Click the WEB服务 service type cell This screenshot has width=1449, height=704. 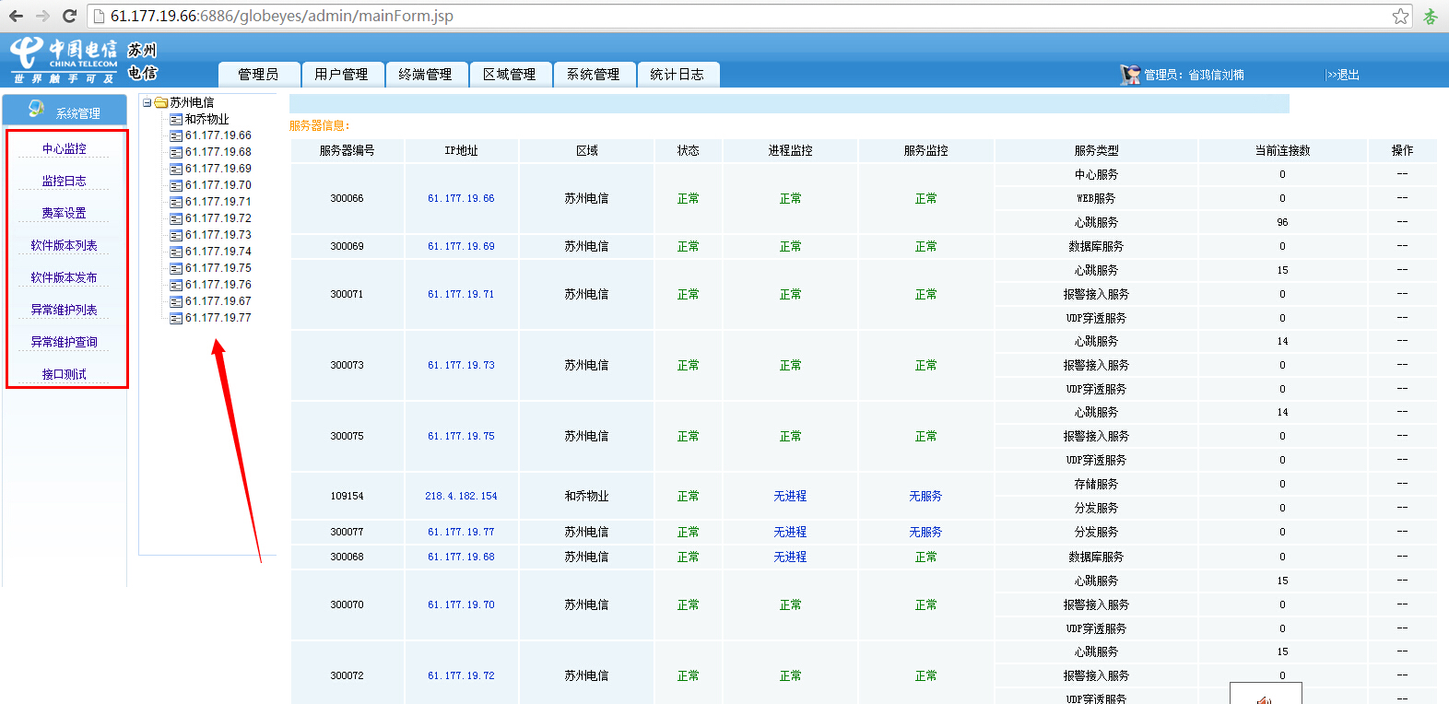click(x=1096, y=198)
